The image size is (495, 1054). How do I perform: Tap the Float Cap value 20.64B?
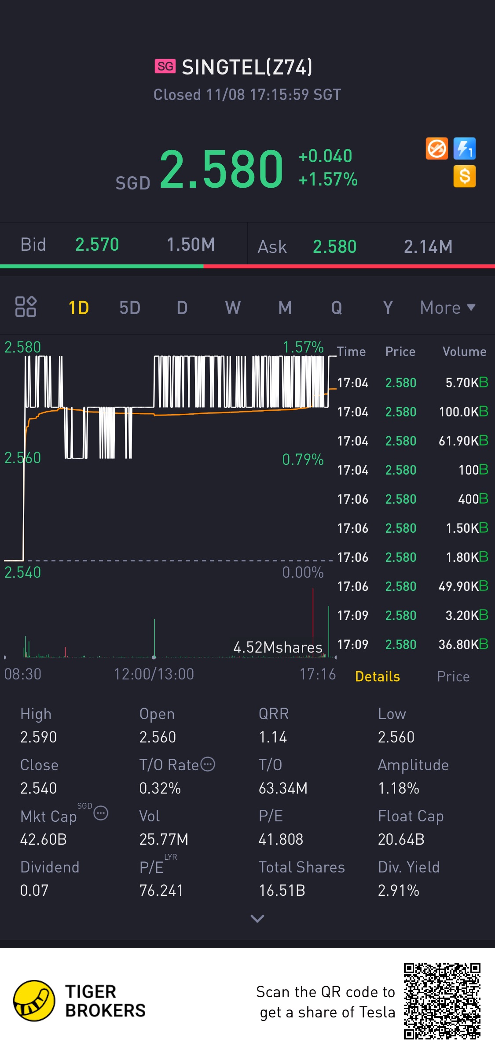(401, 839)
